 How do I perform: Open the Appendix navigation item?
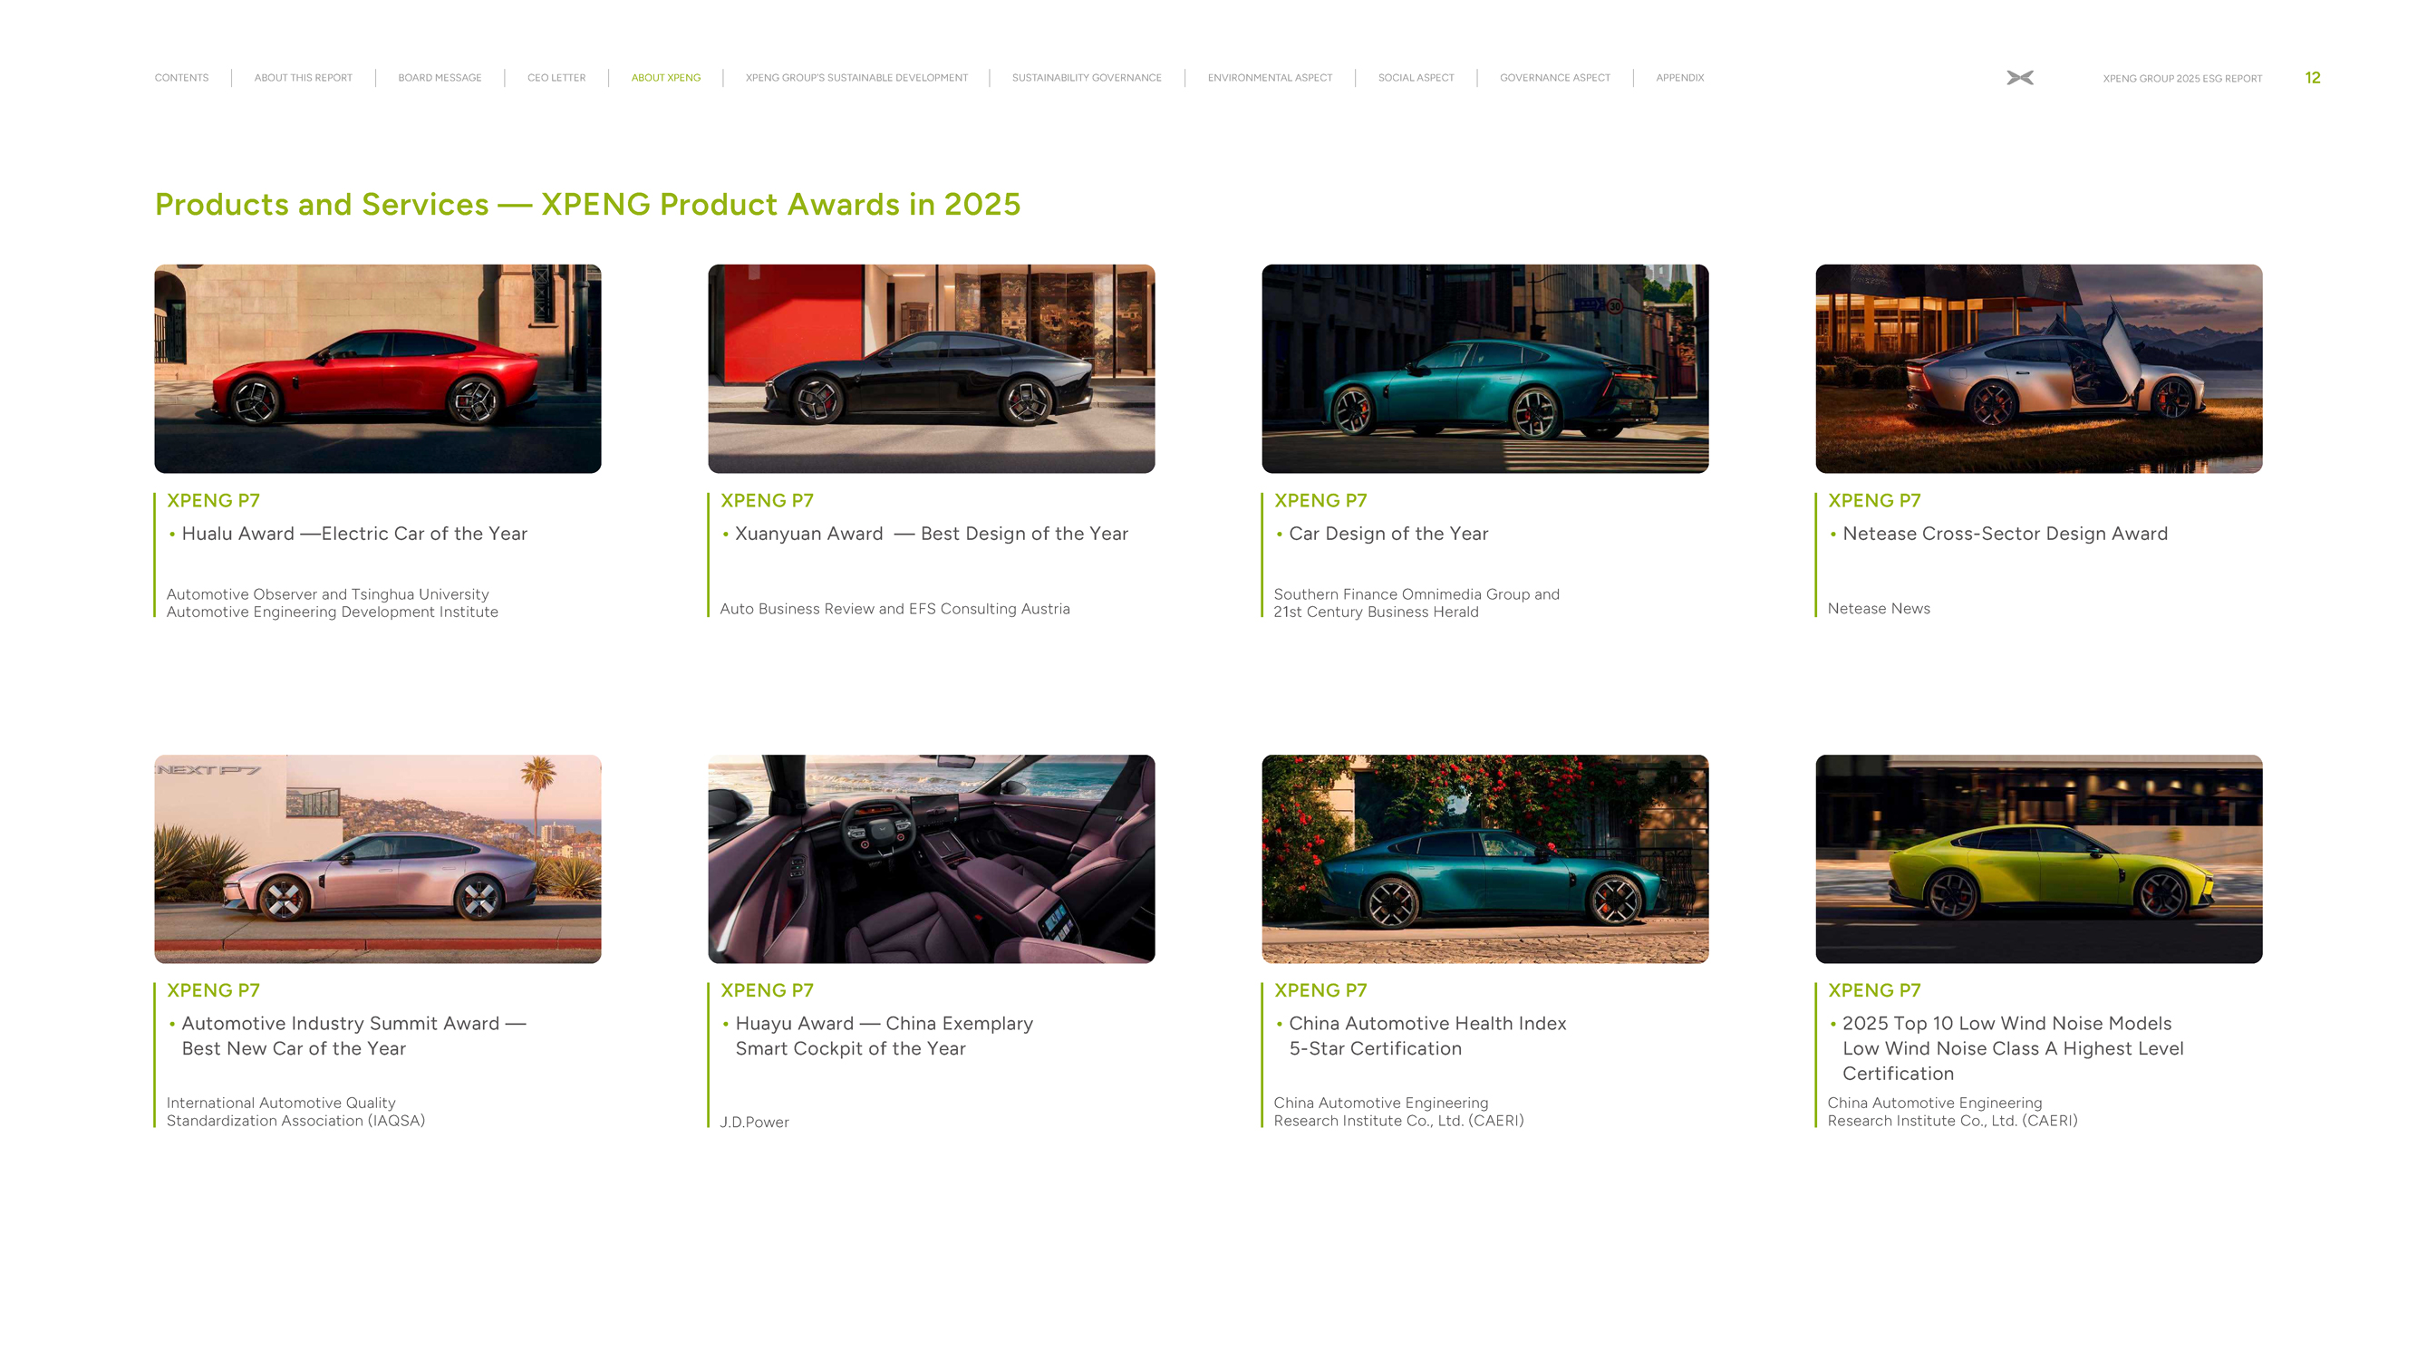pyautogui.click(x=1678, y=78)
